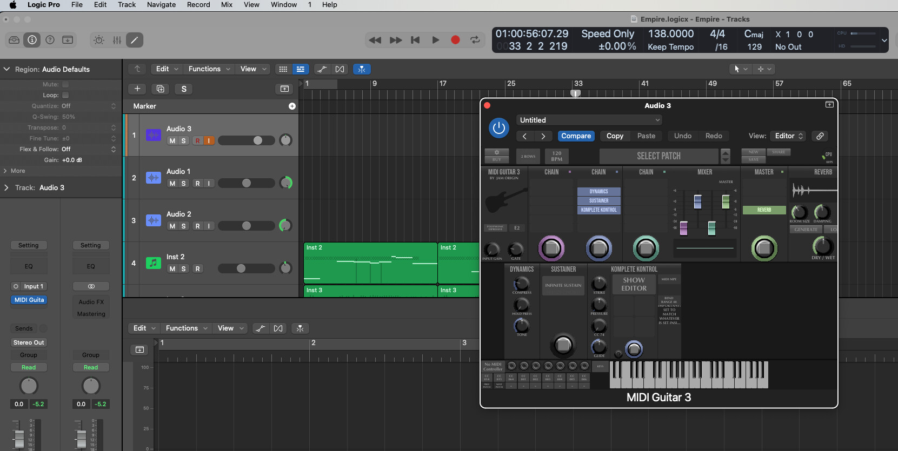This screenshot has height=451, width=898.
Task: Click SHOW EDITOR in Komplete Kontrol
Action: (x=634, y=284)
